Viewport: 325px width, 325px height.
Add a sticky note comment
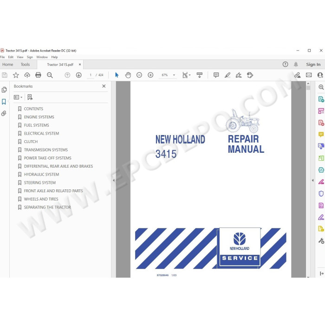[216, 75]
